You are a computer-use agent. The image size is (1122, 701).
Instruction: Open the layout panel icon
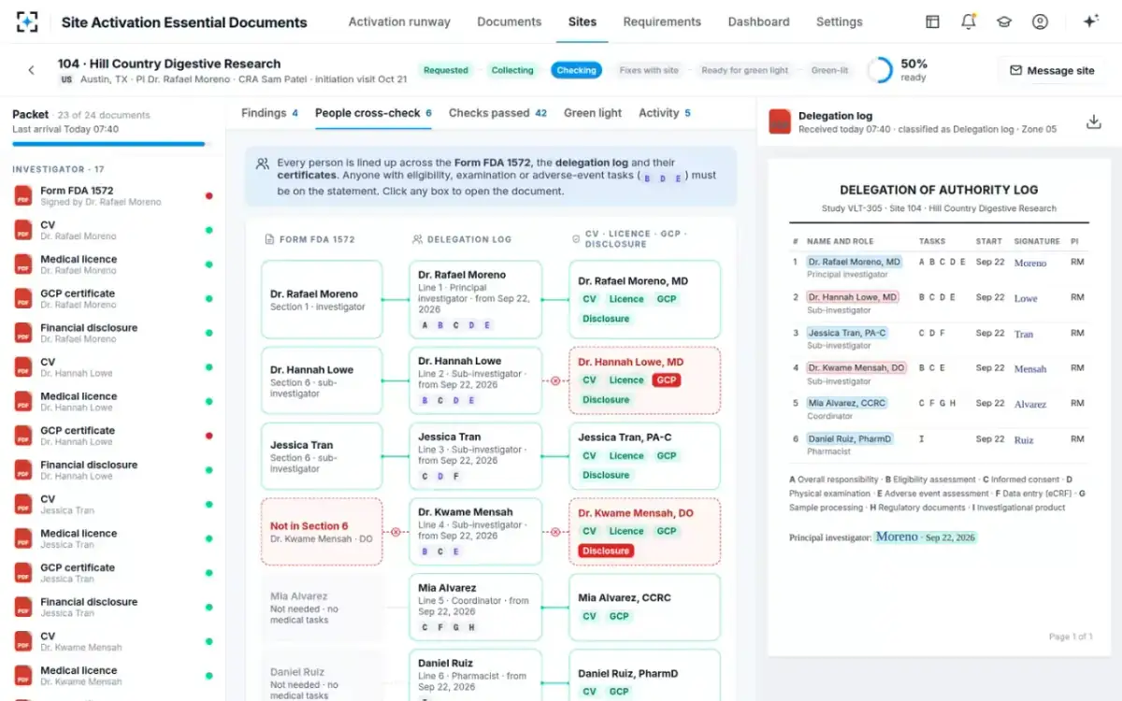point(932,21)
